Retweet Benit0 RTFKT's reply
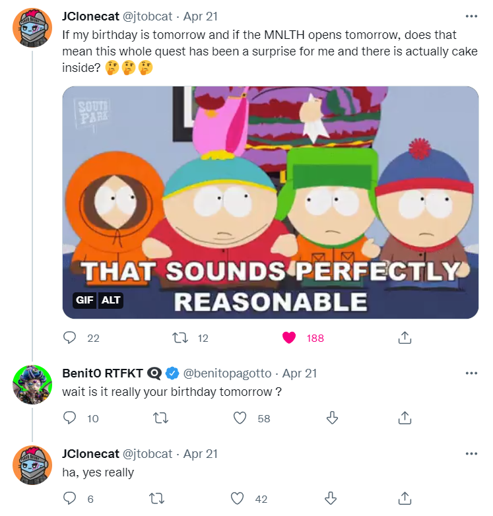 159,418
